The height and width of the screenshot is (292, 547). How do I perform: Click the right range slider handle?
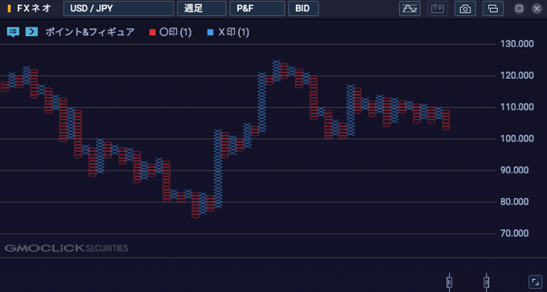pos(486,282)
